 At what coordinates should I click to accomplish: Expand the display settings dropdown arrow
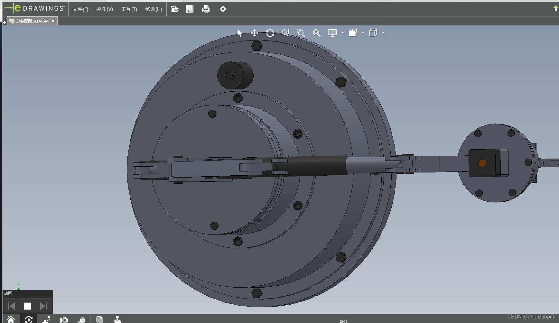click(x=342, y=33)
